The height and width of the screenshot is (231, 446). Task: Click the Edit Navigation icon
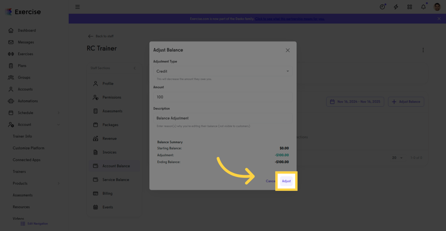coord(23,223)
